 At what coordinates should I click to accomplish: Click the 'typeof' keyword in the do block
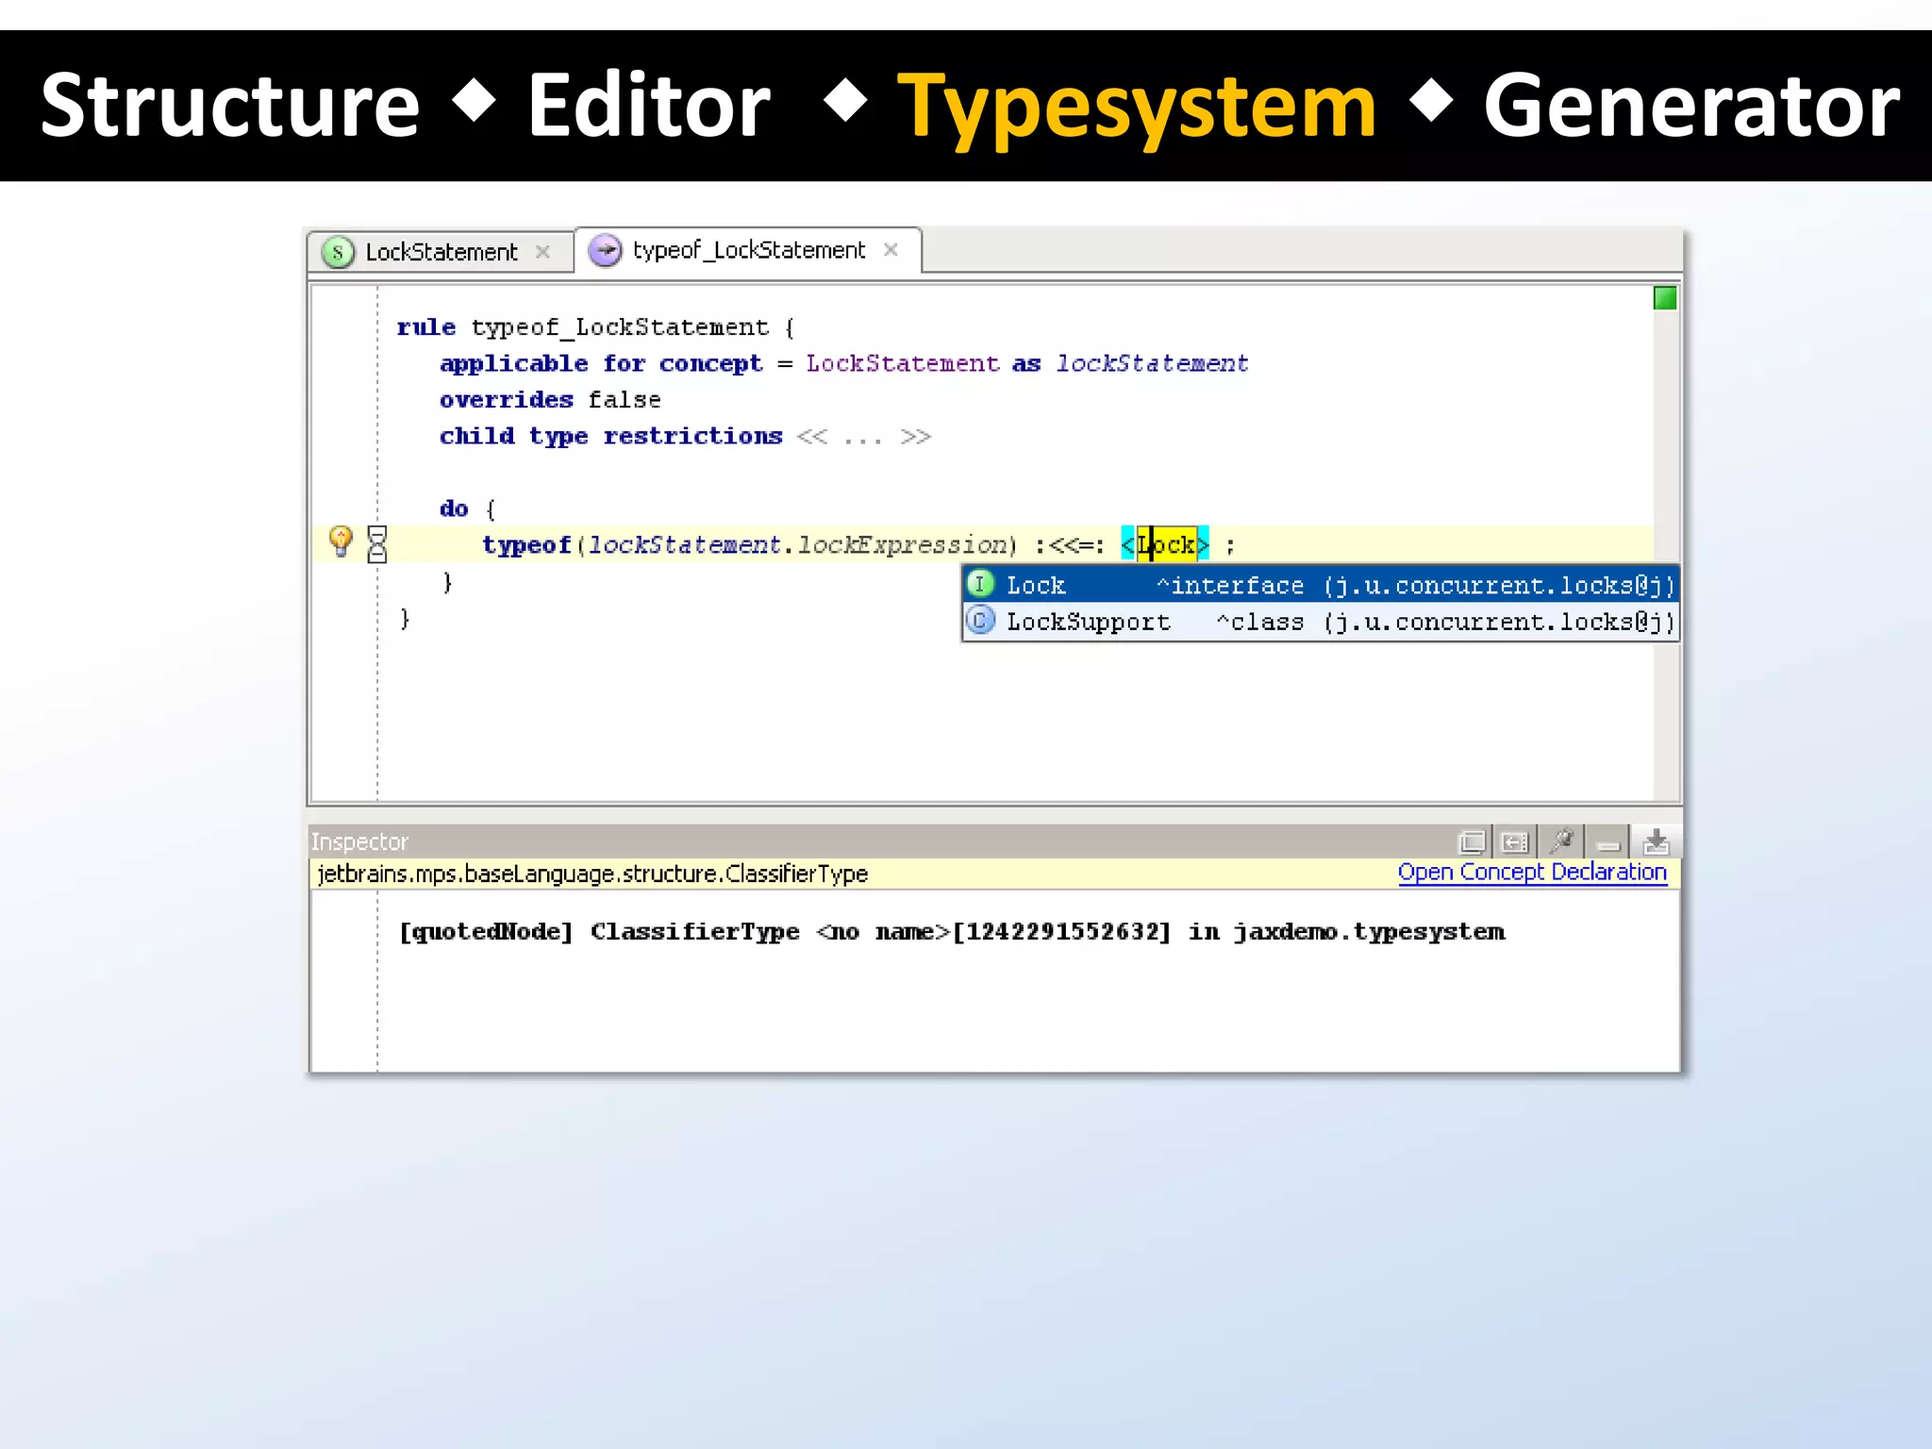[x=526, y=545]
